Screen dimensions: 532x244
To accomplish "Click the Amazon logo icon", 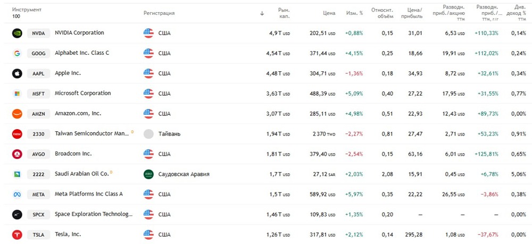I will [x=17, y=114].
